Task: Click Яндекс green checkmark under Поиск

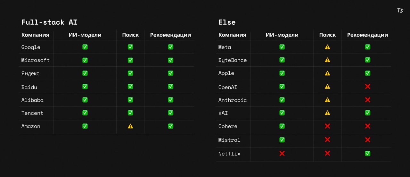Action: point(130,73)
